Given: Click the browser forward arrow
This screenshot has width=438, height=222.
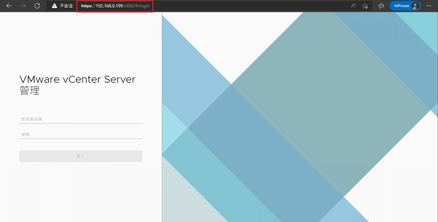Looking at the screenshot, I should coord(23,6).
